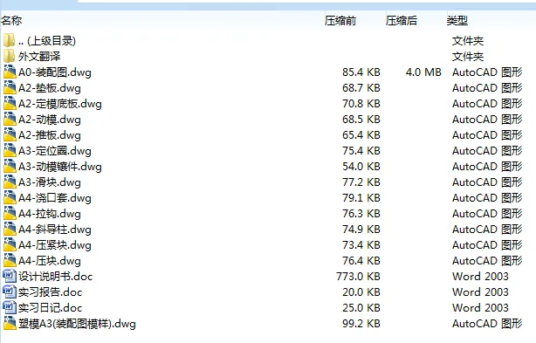Click the icon of A2-定模底板.dwg

coord(10,104)
